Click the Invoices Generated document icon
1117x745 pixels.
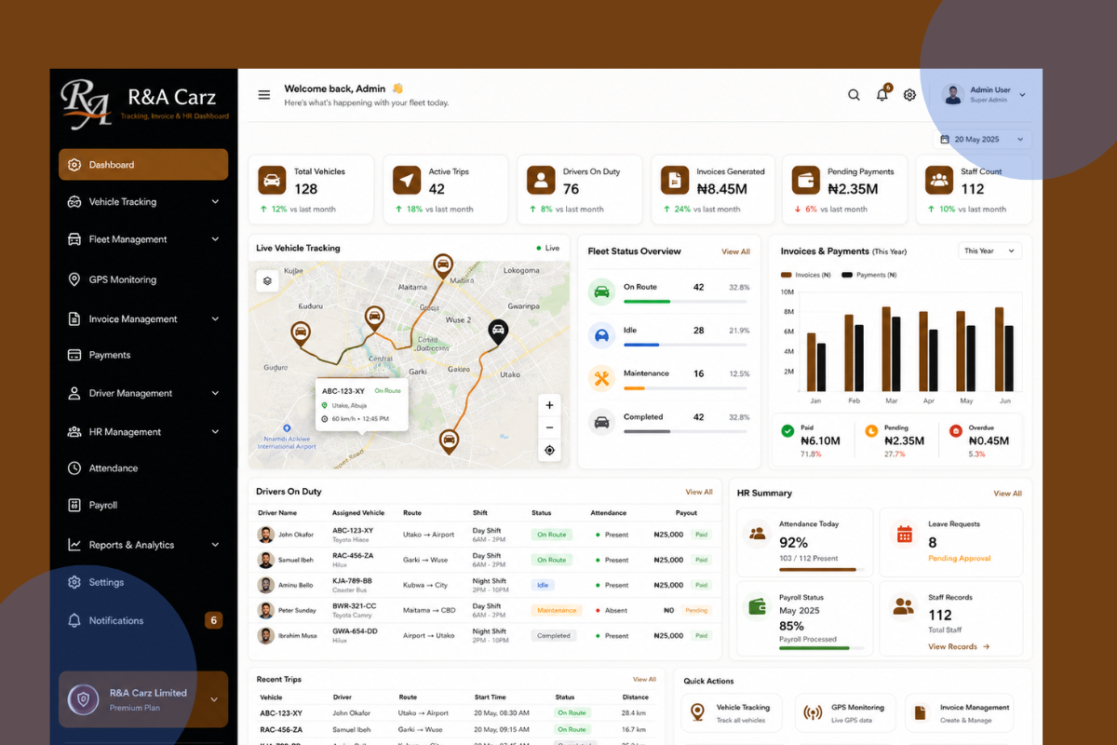pyautogui.click(x=675, y=180)
